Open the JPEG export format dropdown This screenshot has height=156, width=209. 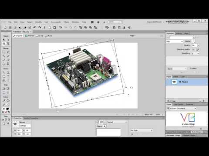tap(175, 42)
